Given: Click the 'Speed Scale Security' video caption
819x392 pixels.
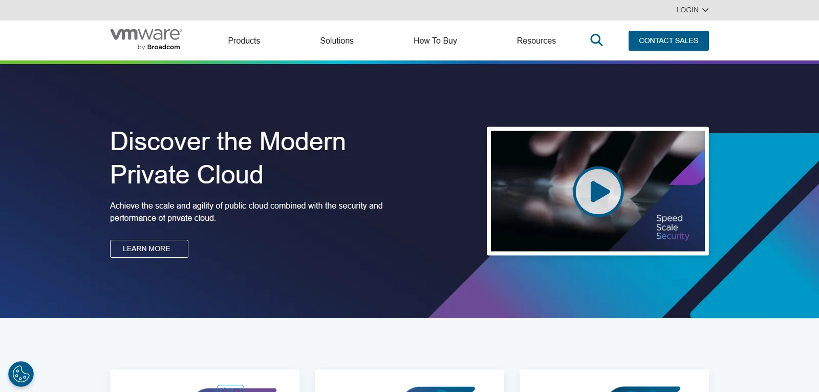Looking at the screenshot, I should point(672,227).
